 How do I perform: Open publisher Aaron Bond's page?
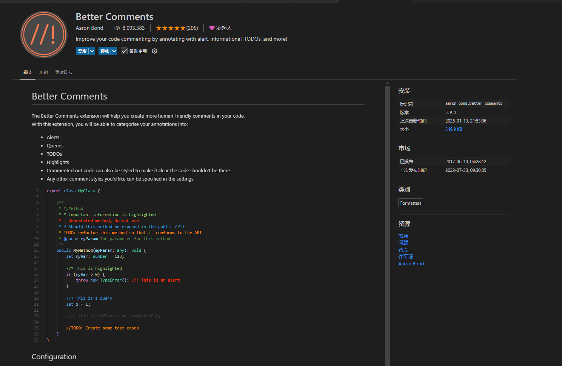click(89, 28)
